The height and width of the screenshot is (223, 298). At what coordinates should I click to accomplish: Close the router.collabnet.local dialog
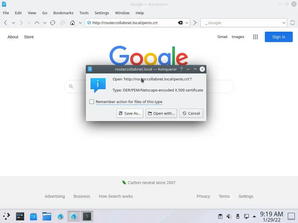pyautogui.click(x=202, y=69)
